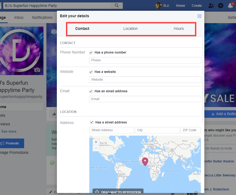Viewport: 236px width, 195px height.
Task: Uncheck 'Has an email address'
Action: coord(91,91)
